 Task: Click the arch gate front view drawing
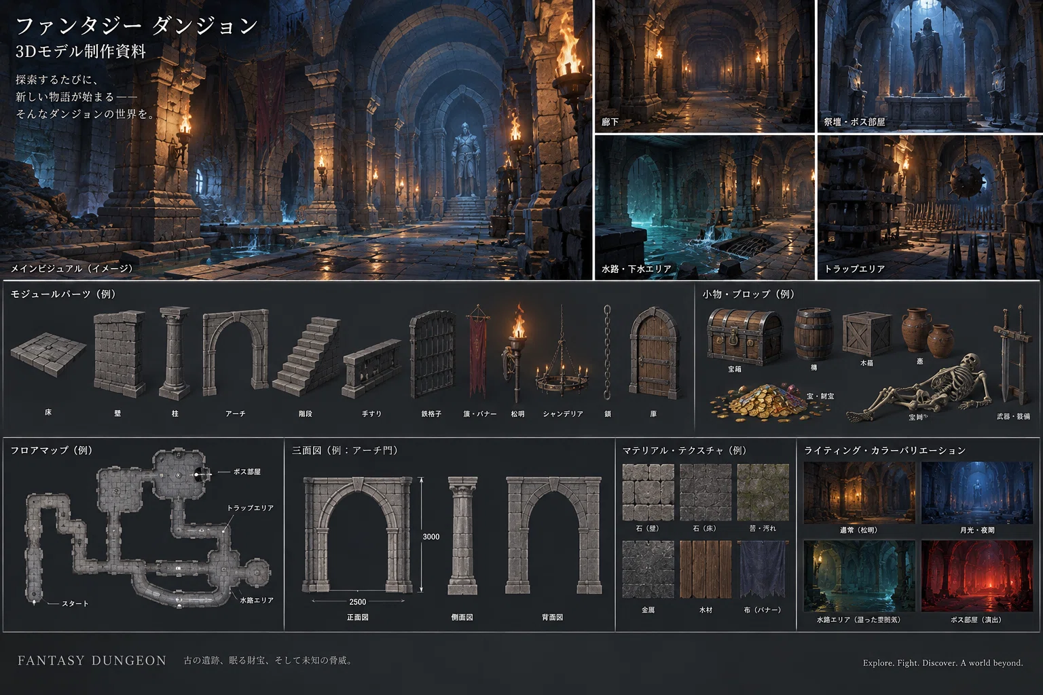[x=358, y=534]
